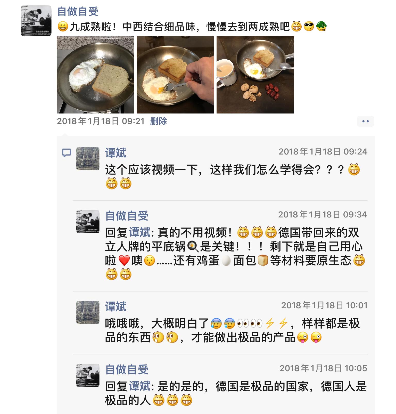View the third photo with tea, walnuts and dates
The width and height of the screenshot is (396, 414).
click(255, 75)
